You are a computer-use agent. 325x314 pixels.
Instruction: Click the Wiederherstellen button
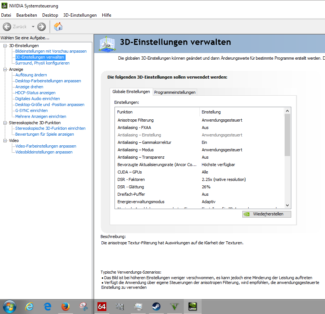point(267,214)
